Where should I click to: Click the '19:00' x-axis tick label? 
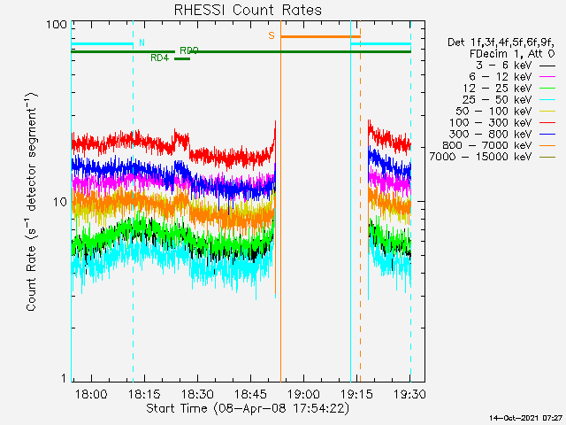(x=303, y=394)
